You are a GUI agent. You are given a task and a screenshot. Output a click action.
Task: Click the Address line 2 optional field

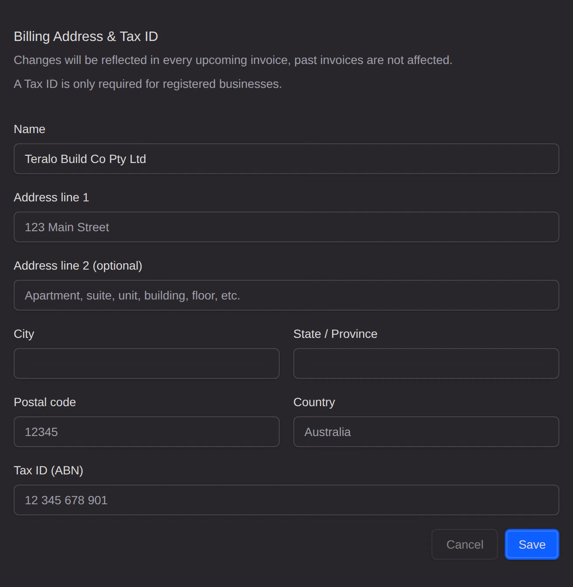click(x=286, y=295)
